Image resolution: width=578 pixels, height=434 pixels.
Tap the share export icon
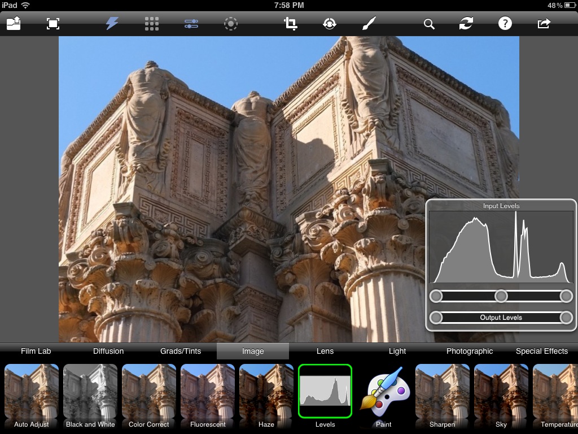click(544, 24)
